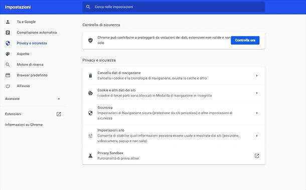Open Compilazione automatica section
Viewport: 306px width, 190px height.
(x=37, y=32)
